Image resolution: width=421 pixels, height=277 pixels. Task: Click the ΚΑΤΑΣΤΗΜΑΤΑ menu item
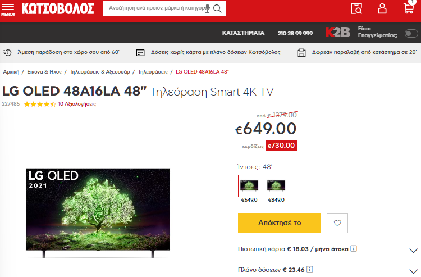point(243,33)
